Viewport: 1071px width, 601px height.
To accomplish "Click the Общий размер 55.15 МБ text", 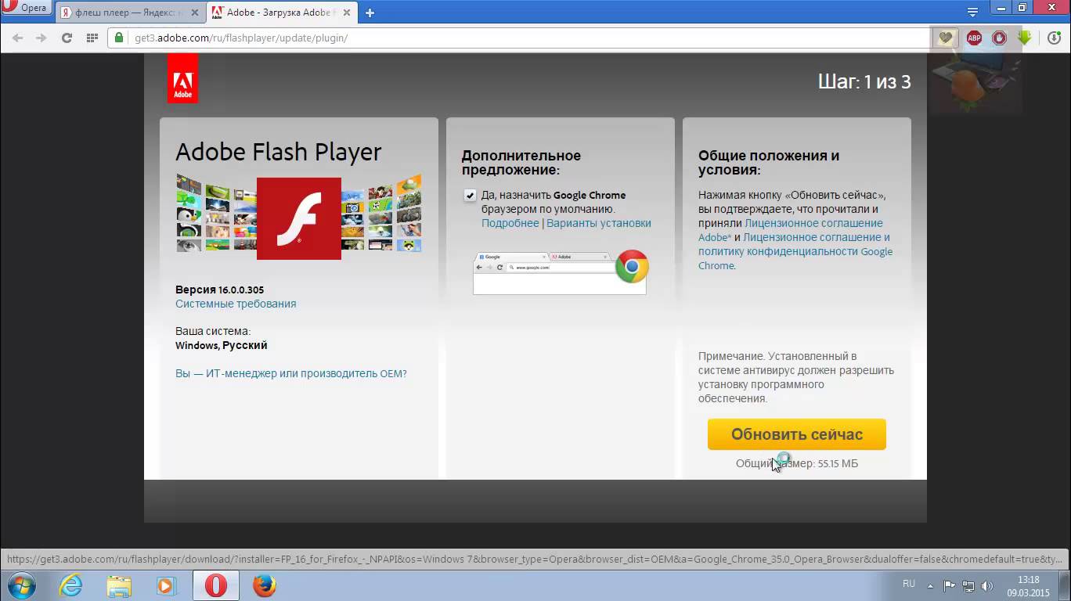I will click(x=797, y=463).
